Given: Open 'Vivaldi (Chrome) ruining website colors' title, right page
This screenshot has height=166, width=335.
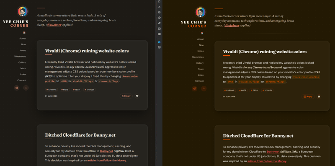Looking at the screenshot, I should click(265, 52).
